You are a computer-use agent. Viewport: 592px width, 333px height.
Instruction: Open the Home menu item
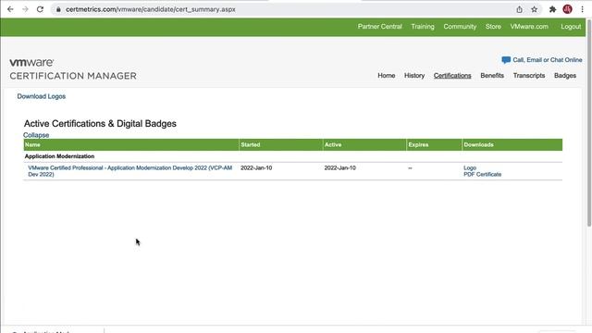click(x=387, y=76)
